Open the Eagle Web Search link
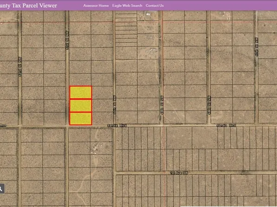277x207 pixels. tap(127, 6)
